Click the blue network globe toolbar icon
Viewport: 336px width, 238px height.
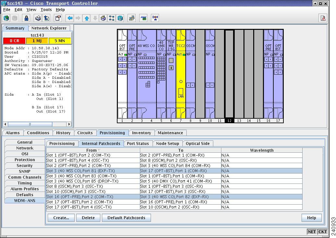(x=120, y=18)
